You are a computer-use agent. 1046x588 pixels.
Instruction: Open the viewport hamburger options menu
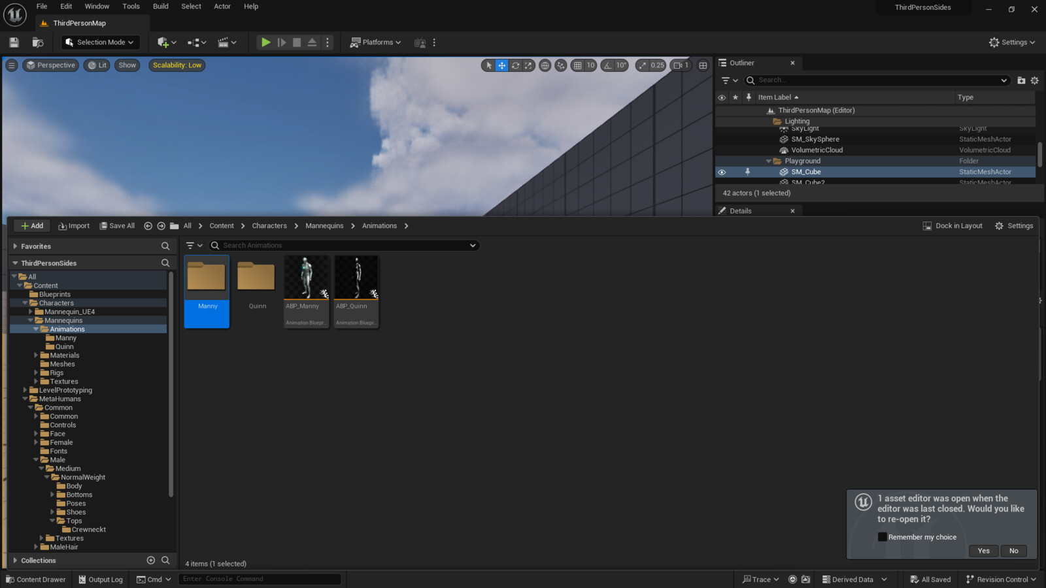tap(11, 65)
